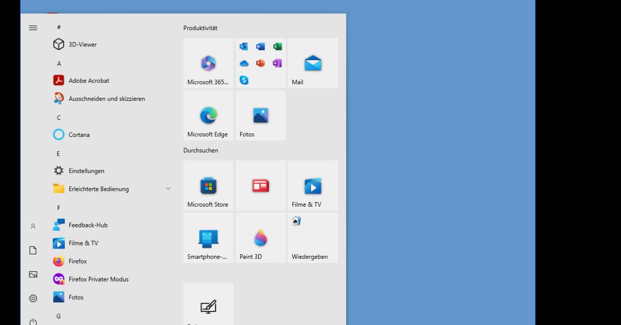This screenshot has width=621, height=325.
Task: Click the letter E section header
Action: pyautogui.click(x=58, y=154)
